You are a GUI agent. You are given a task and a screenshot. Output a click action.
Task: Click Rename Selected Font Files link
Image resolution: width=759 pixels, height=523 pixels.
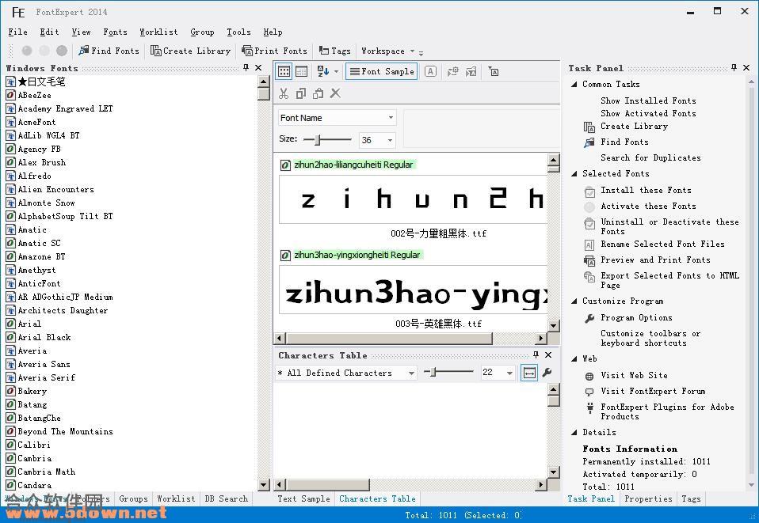click(x=662, y=244)
